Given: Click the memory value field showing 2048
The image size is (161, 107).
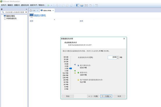Looking at the screenshot, I should (112, 57).
